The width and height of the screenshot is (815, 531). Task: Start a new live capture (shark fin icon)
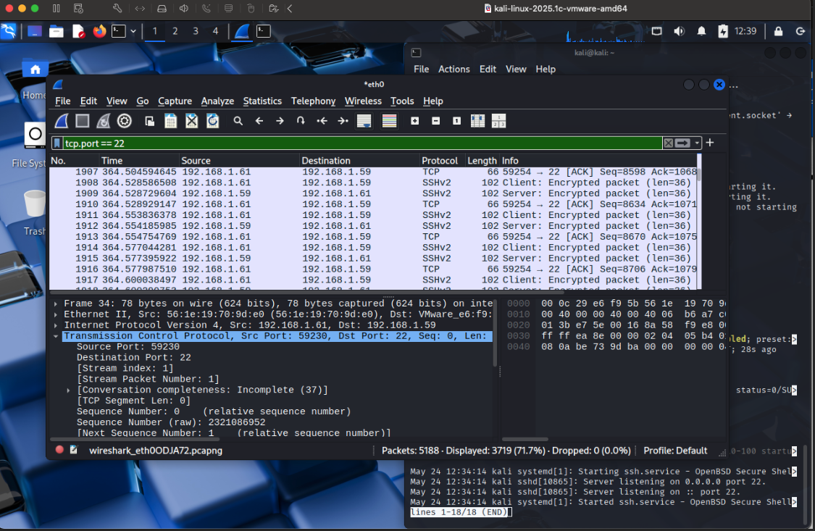[61, 121]
